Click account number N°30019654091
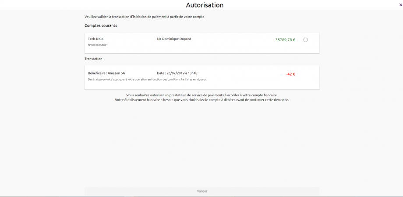403x197 pixels. (x=98, y=45)
